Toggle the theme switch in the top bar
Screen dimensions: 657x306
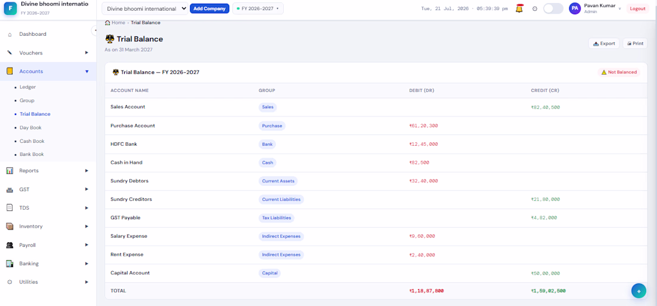click(x=553, y=8)
